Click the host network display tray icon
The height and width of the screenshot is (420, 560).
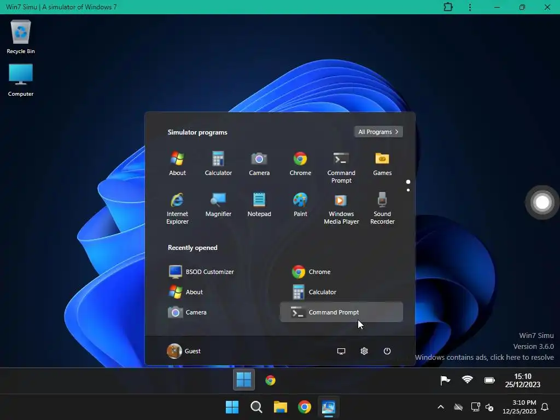[x=475, y=407]
